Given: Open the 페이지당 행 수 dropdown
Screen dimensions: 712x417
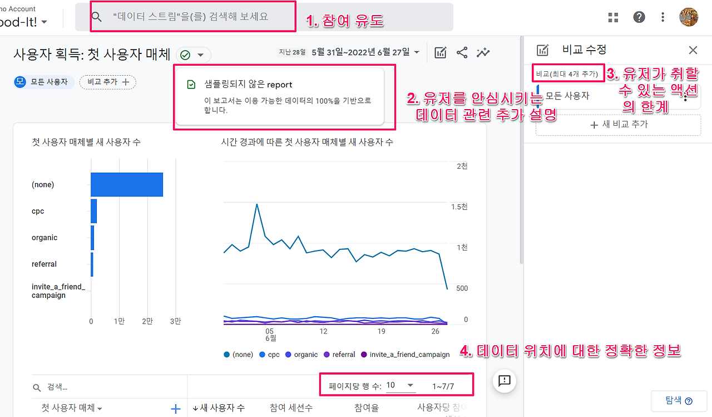Looking at the screenshot, I should click(x=400, y=385).
